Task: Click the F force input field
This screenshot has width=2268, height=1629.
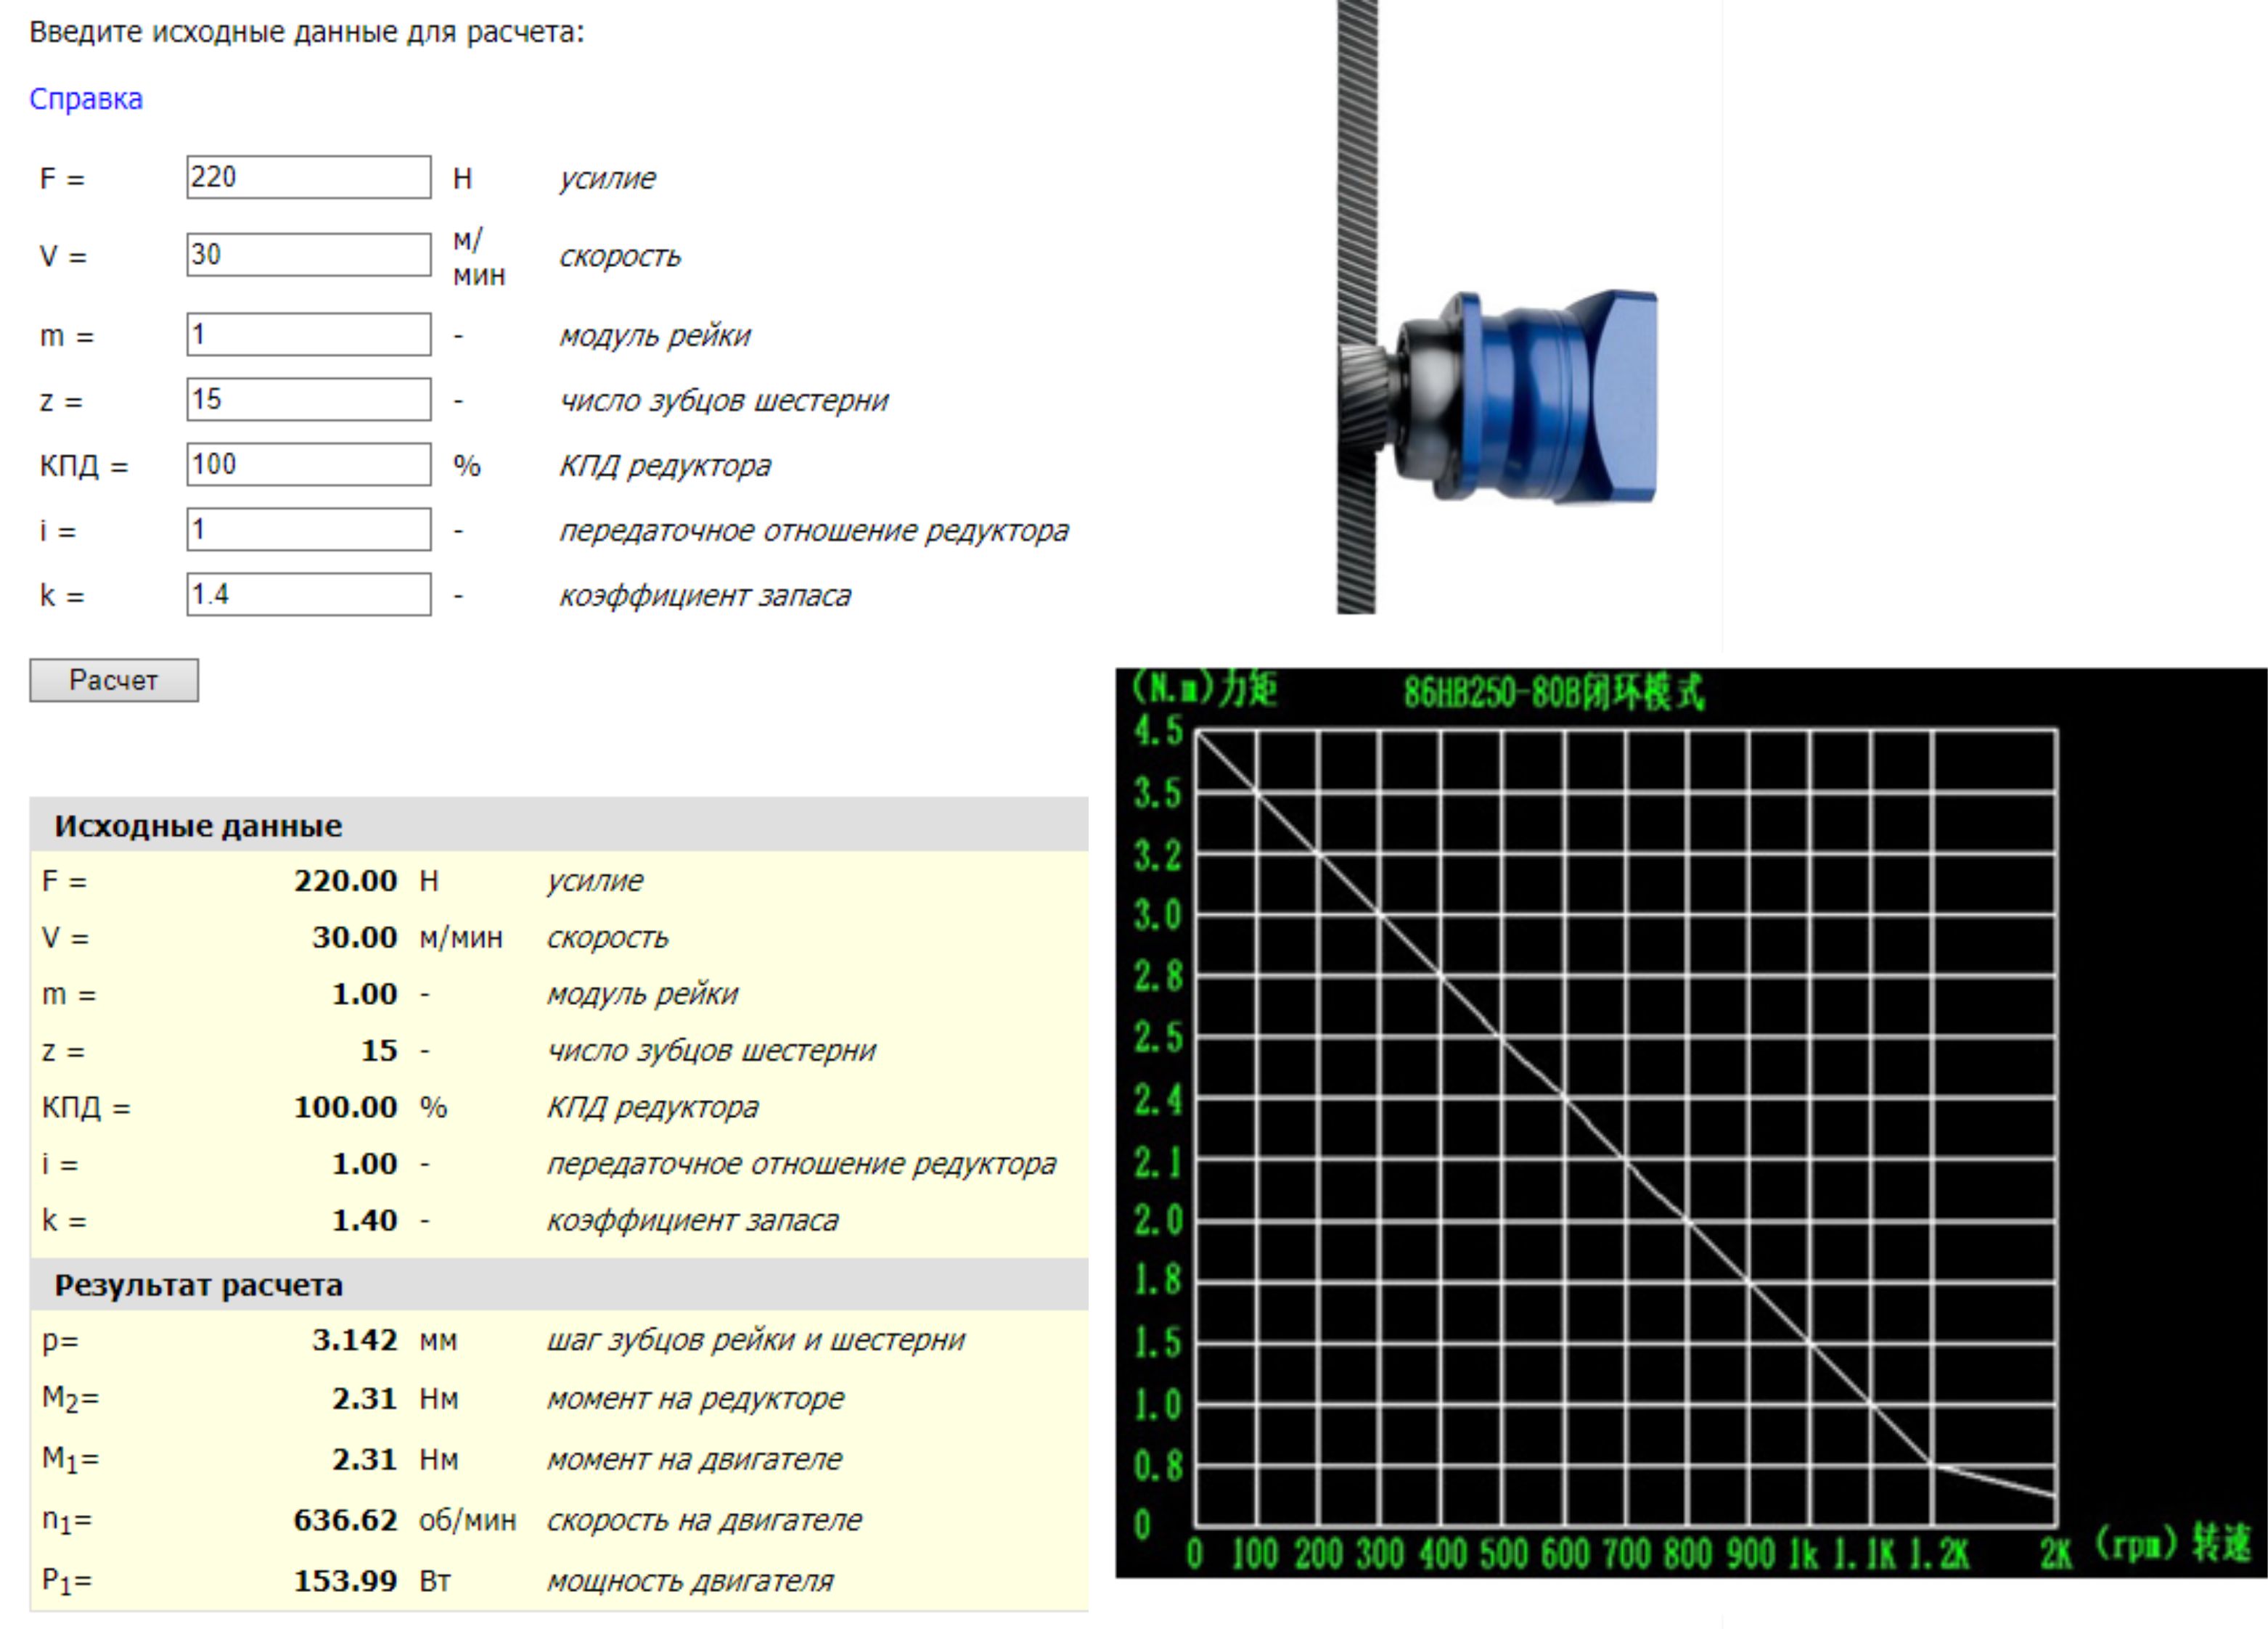Action: 308,177
